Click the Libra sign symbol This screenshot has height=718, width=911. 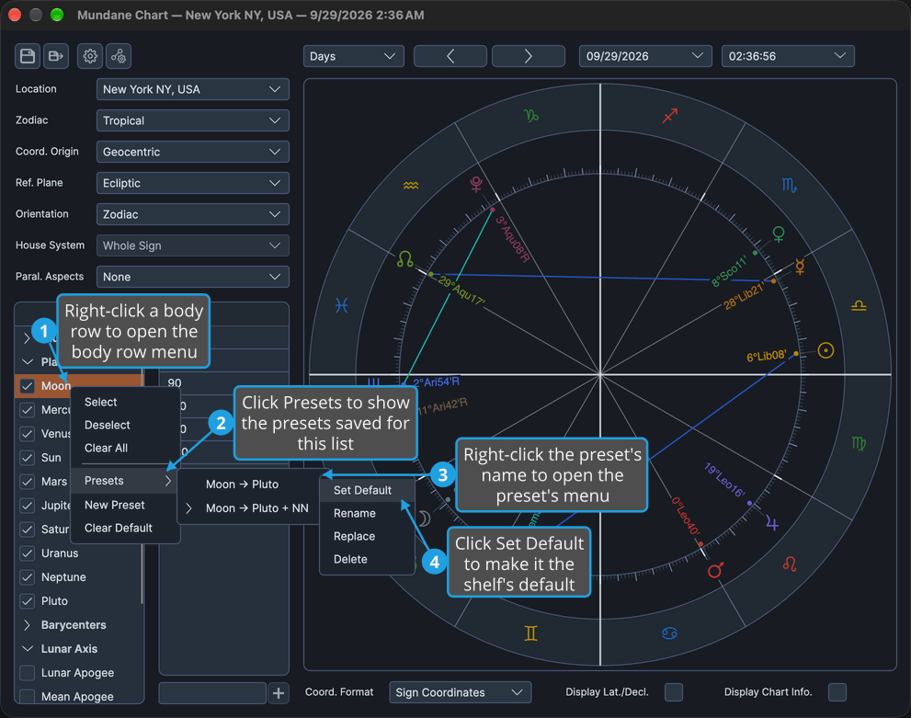coord(859,305)
